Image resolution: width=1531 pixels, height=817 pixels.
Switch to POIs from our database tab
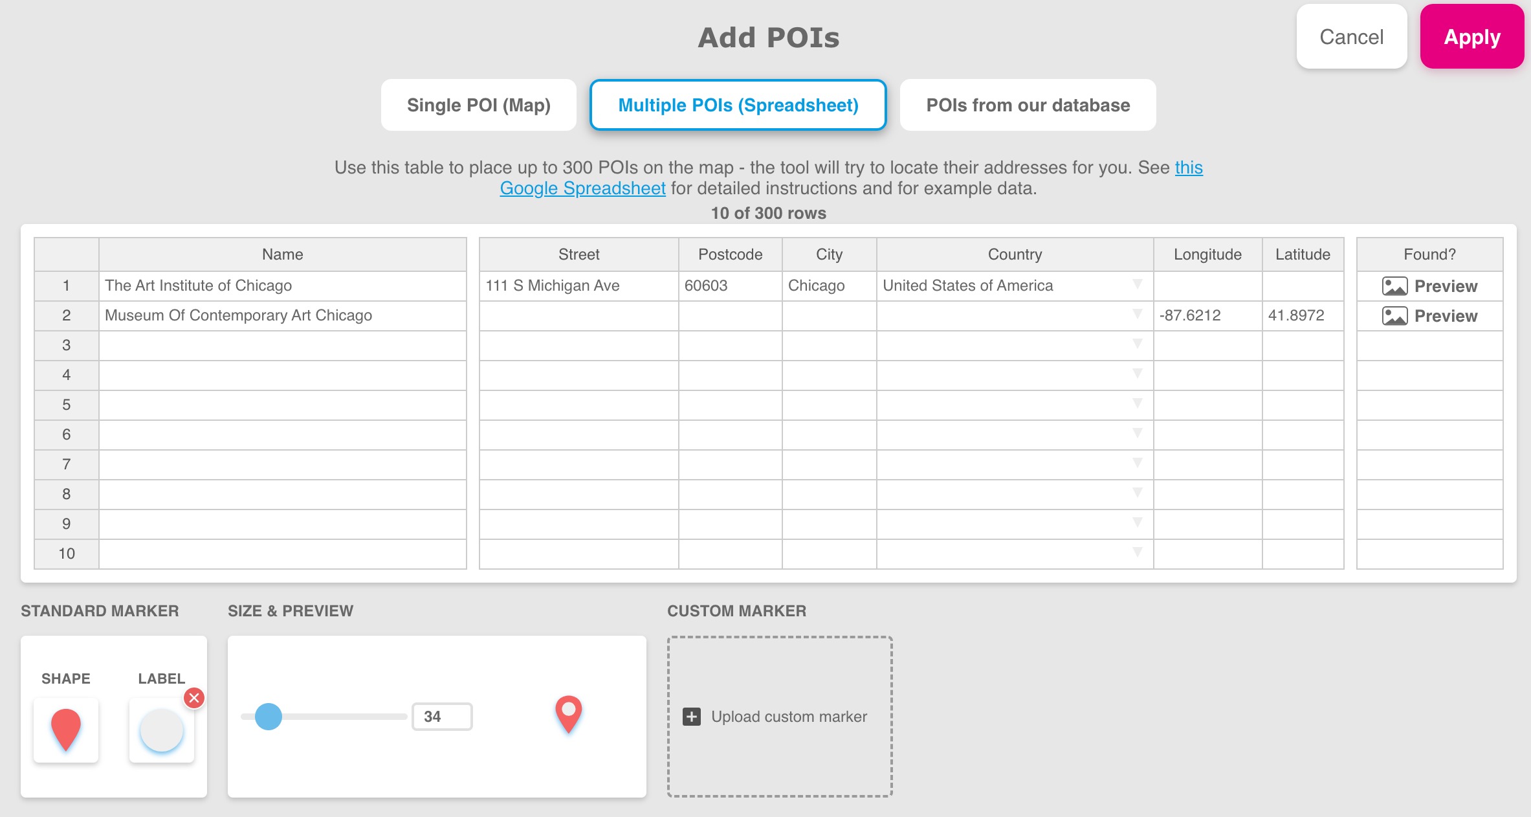pos(1028,105)
